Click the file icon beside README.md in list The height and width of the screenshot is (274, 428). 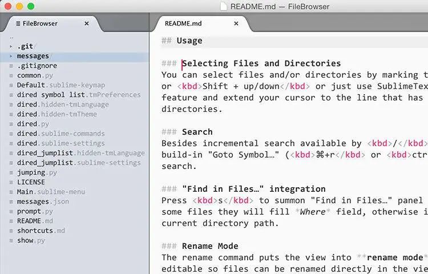(11, 221)
